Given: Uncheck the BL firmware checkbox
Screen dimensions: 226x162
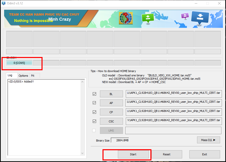Looking at the screenshot, I should [x=94, y=94].
